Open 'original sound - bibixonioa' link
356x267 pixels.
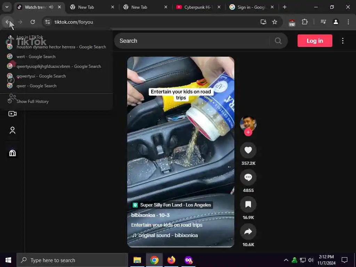[x=165, y=235]
